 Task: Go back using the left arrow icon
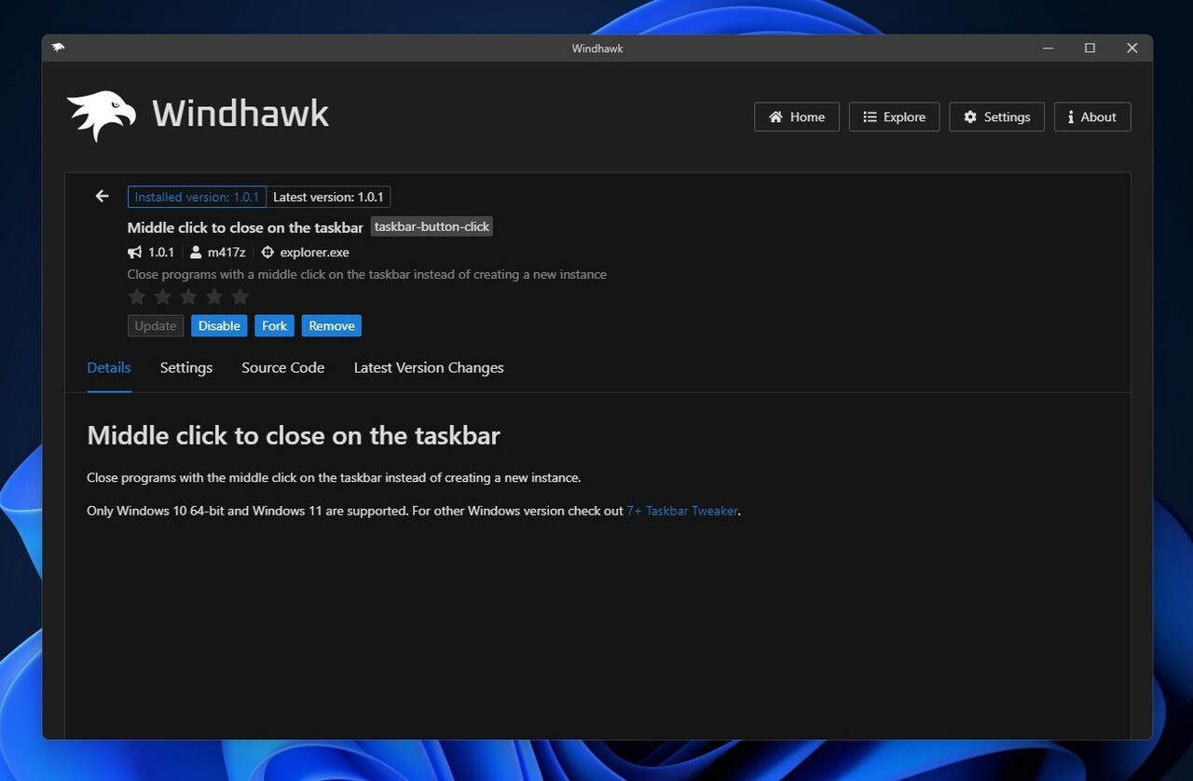(x=103, y=197)
